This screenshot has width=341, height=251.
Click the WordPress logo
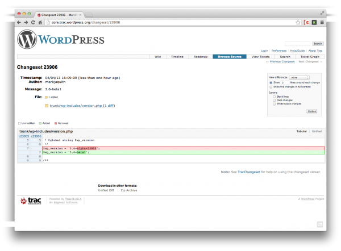(61, 39)
